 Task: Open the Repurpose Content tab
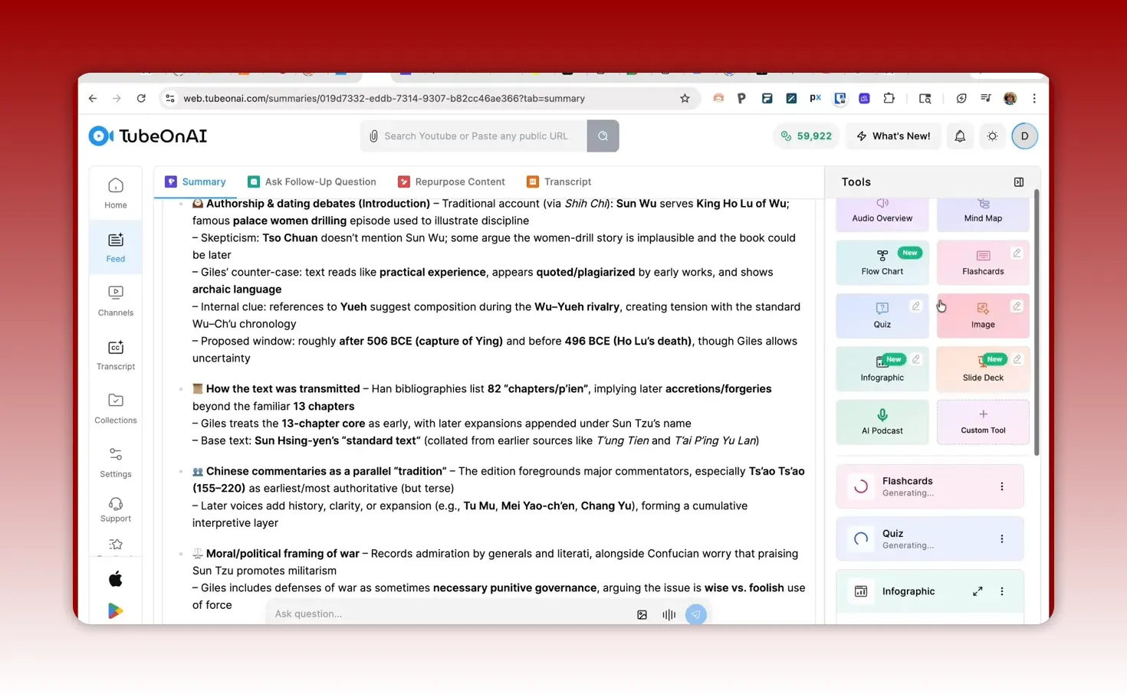pyautogui.click(x=460, y=182)
